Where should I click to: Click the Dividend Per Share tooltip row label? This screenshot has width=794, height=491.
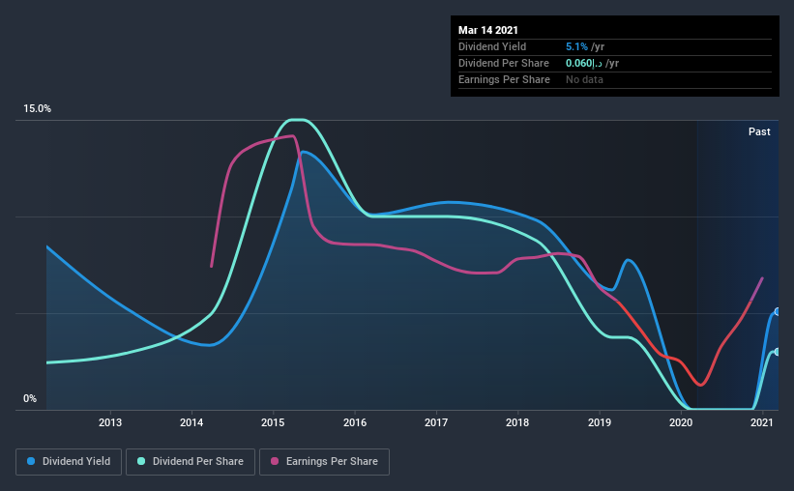(x=503, y=63)
